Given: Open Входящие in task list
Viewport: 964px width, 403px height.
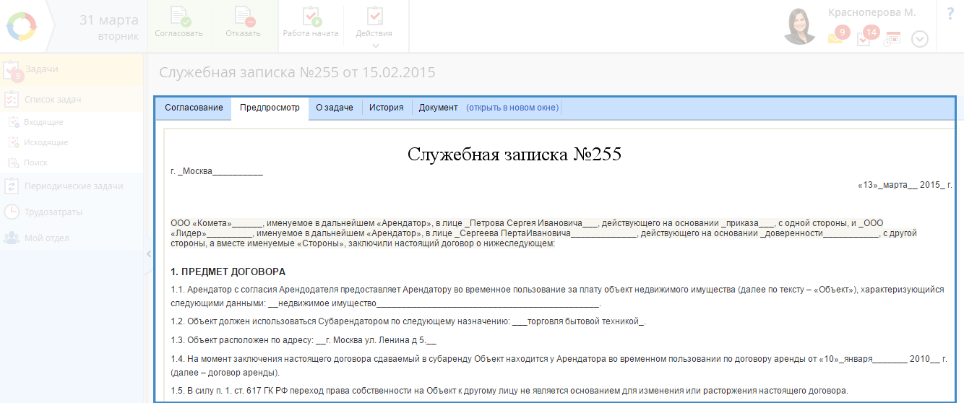Looking at the screenshot, I should point(43,123).
